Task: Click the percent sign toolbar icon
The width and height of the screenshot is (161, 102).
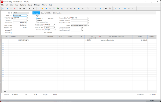Action: [x=67, y=9]
